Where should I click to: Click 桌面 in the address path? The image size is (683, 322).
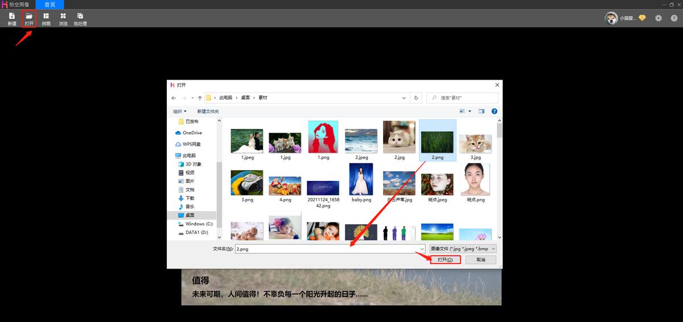click(245, 98)
